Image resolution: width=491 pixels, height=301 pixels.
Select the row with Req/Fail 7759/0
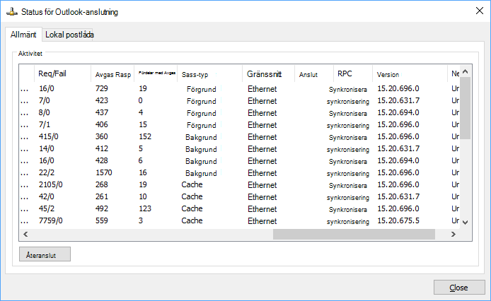[240, 220]
